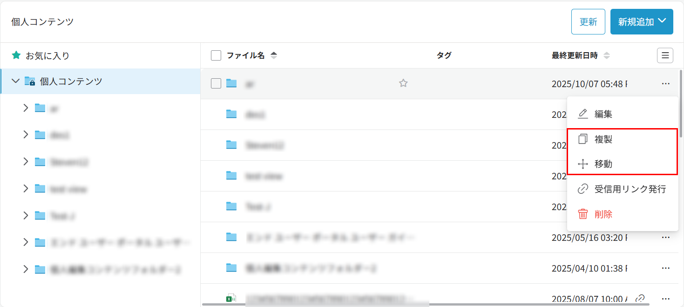Click the link icon on the 2025/08/07 row
Screen dimensions: 684x307
coord(640,299)
